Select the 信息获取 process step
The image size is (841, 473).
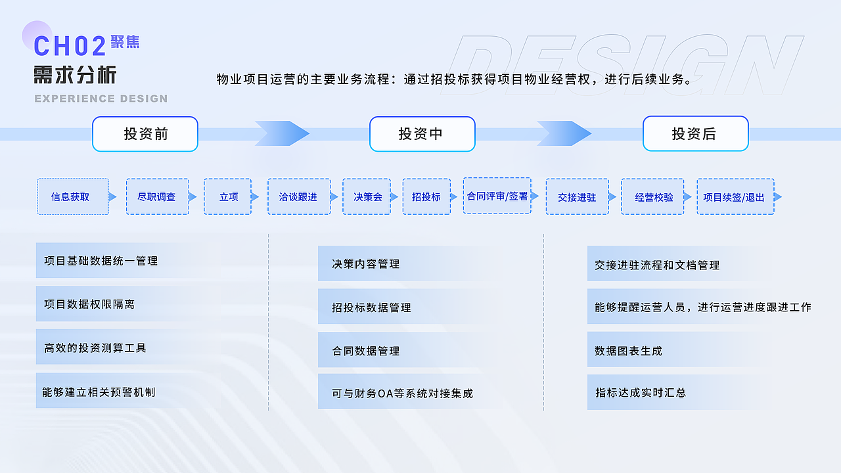pos(73,196)
